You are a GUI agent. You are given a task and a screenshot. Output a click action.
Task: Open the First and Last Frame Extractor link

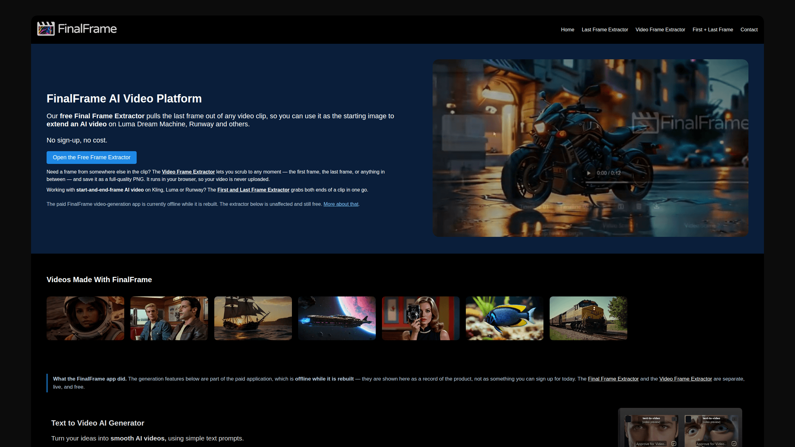(253, 190)
